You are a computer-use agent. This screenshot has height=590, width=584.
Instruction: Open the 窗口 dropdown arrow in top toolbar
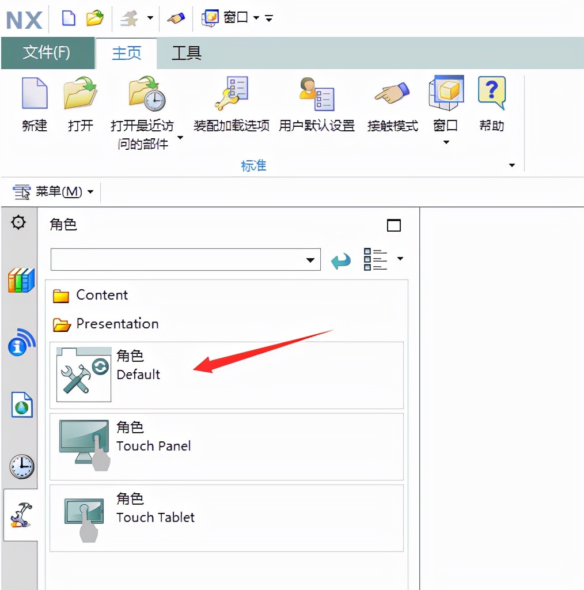(256, 18)
